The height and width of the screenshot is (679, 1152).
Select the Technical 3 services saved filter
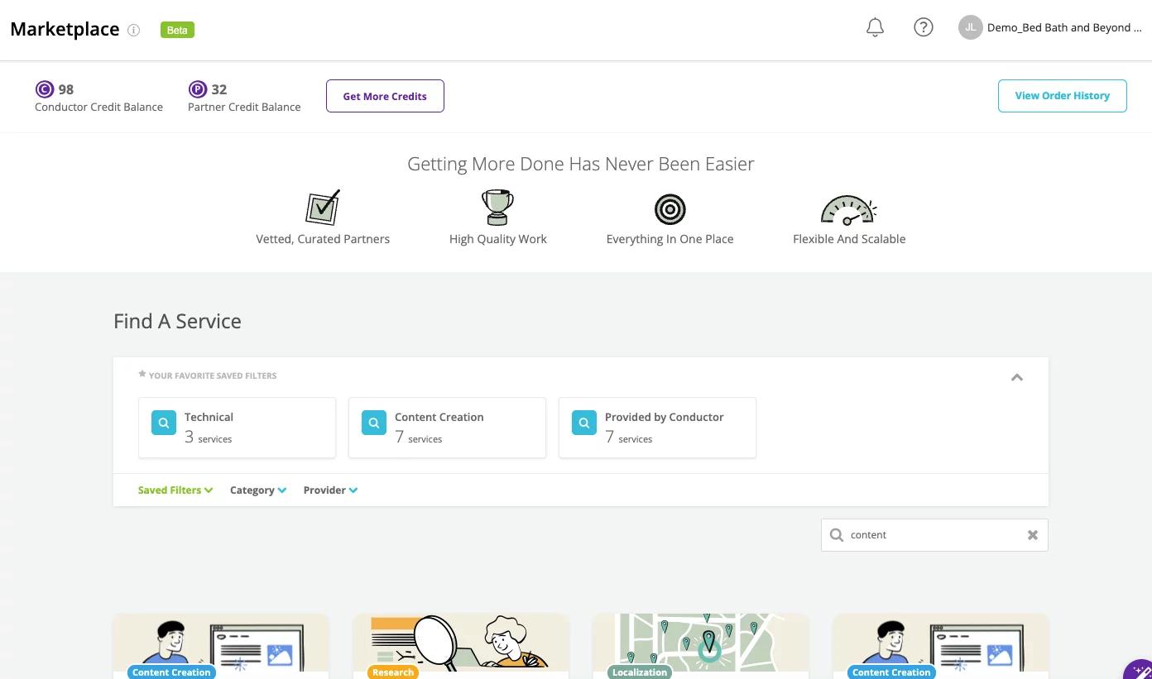(238, 428)
